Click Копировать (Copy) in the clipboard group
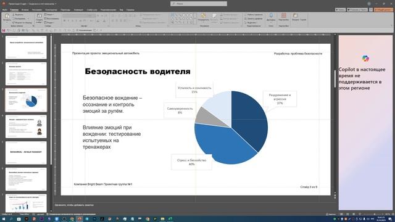 19,18
